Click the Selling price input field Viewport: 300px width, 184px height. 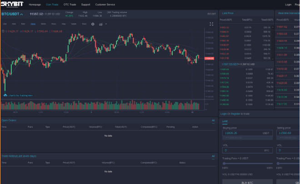(288, 133)
